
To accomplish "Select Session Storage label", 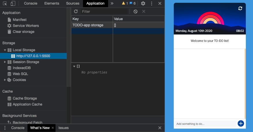I will point(26,62).
